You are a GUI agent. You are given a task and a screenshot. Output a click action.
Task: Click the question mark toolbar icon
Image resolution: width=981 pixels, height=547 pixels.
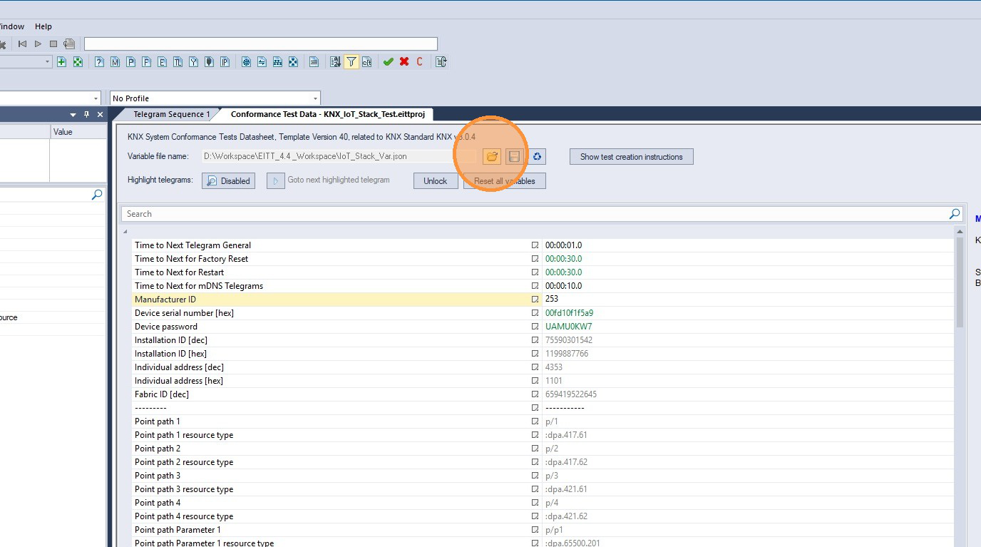99,62
